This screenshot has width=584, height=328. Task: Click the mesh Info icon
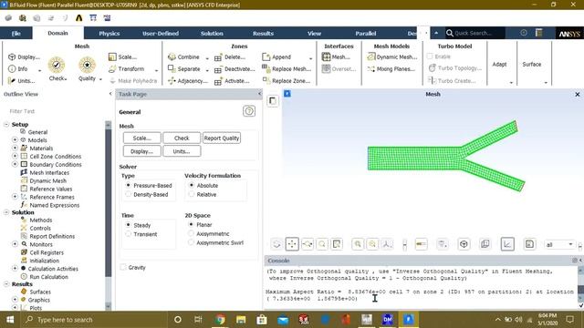coord(12,69)
